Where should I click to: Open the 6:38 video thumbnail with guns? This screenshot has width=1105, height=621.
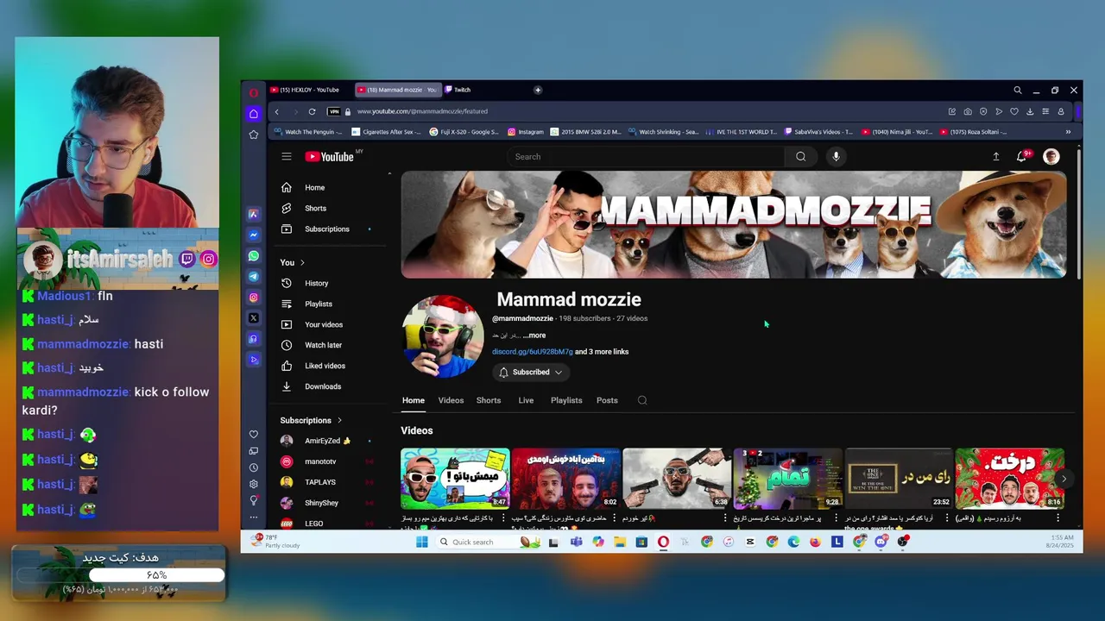click(x=677, y=479)
